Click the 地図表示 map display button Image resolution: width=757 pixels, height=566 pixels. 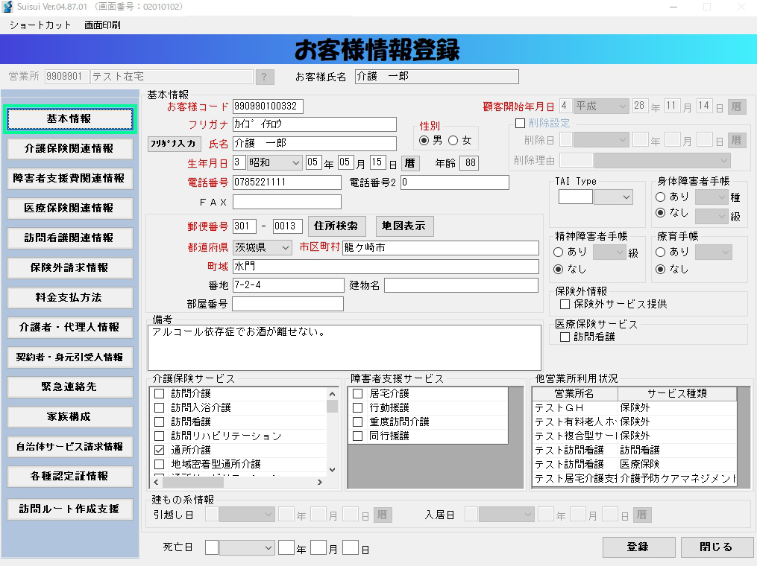[405, 226]
